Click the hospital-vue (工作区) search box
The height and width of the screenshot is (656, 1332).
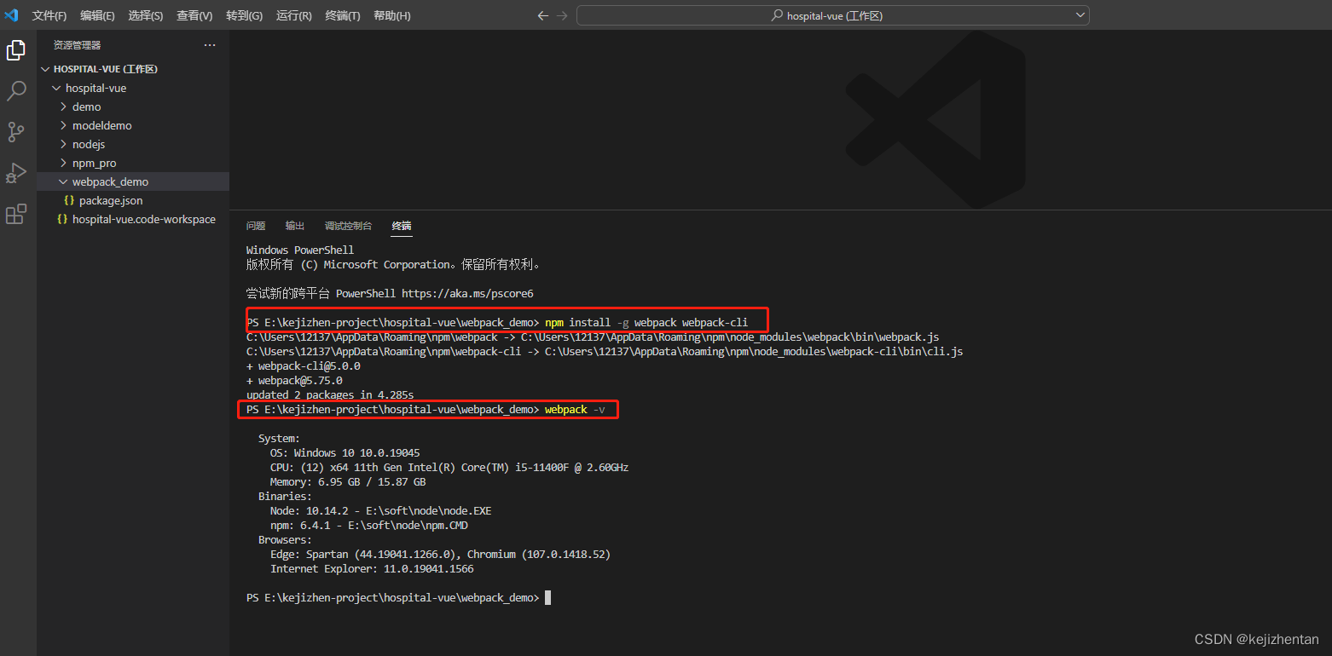[x=833, y=15]
